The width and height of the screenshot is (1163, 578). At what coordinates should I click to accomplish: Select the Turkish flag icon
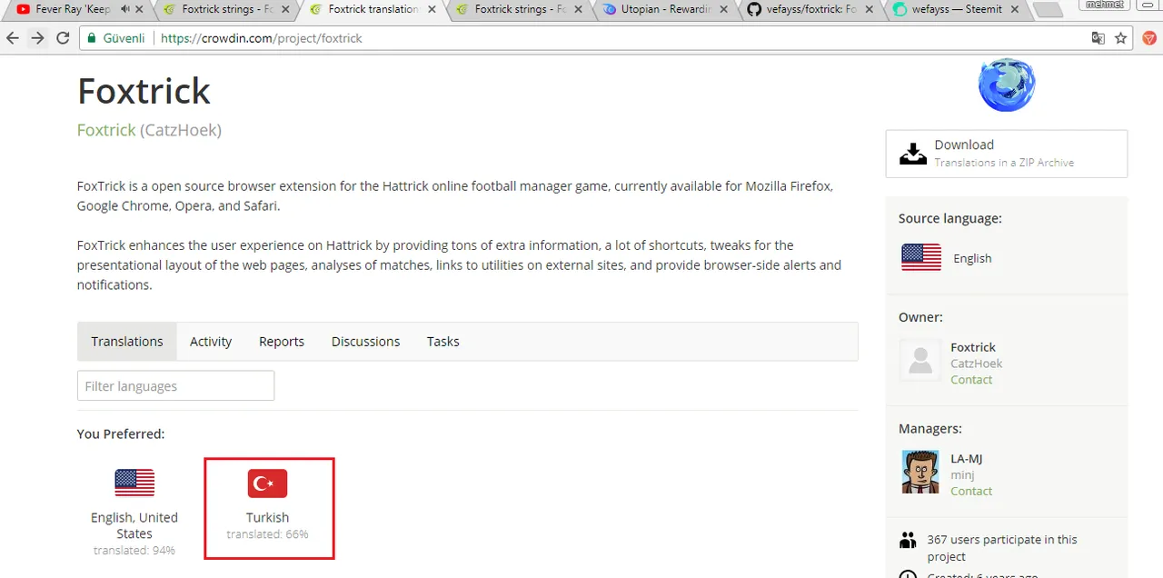click(x=267, y=483)
